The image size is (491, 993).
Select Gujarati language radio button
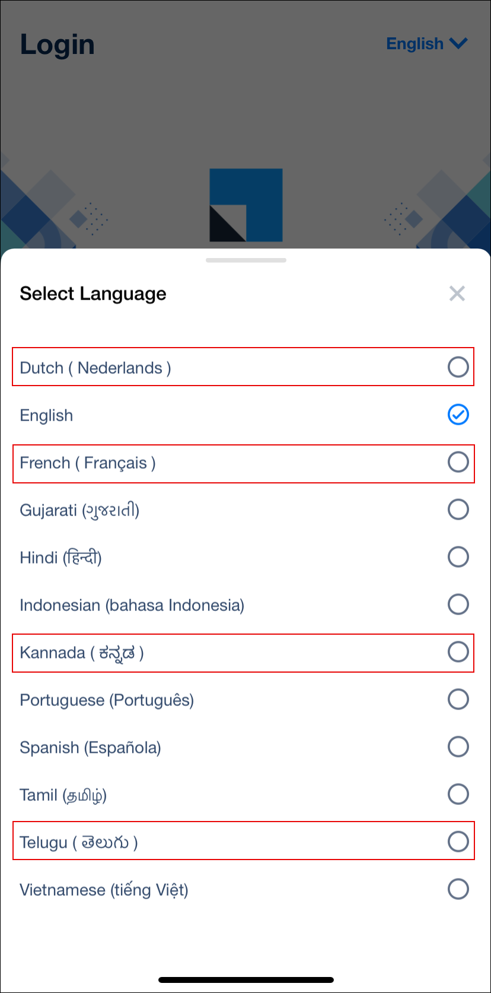(x=458, y=510)
